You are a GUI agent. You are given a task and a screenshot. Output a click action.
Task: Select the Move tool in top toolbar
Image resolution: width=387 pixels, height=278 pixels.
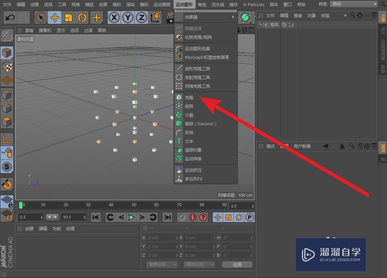pos(55,17)
